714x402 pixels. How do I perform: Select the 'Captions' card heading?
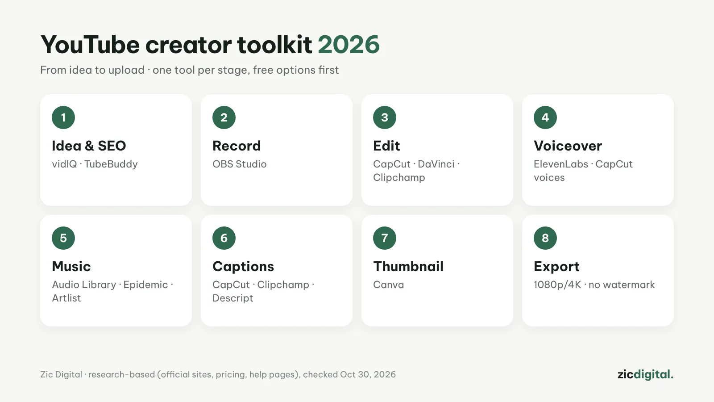[x=243, y=267]
